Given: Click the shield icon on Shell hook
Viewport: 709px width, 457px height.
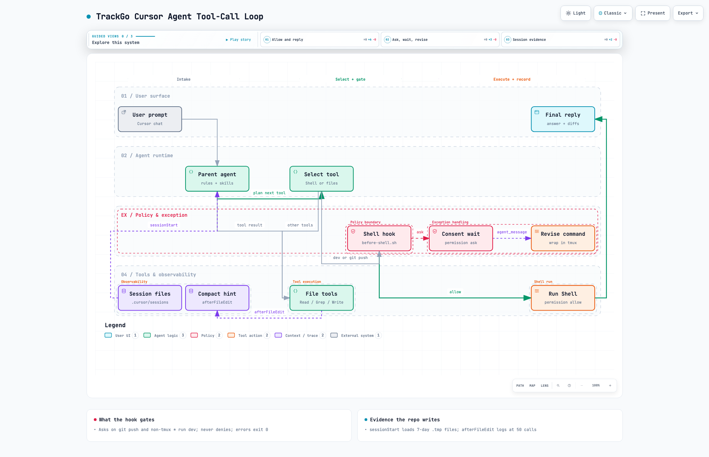Looking at the screenshot, I should click(x=353, y=231).
